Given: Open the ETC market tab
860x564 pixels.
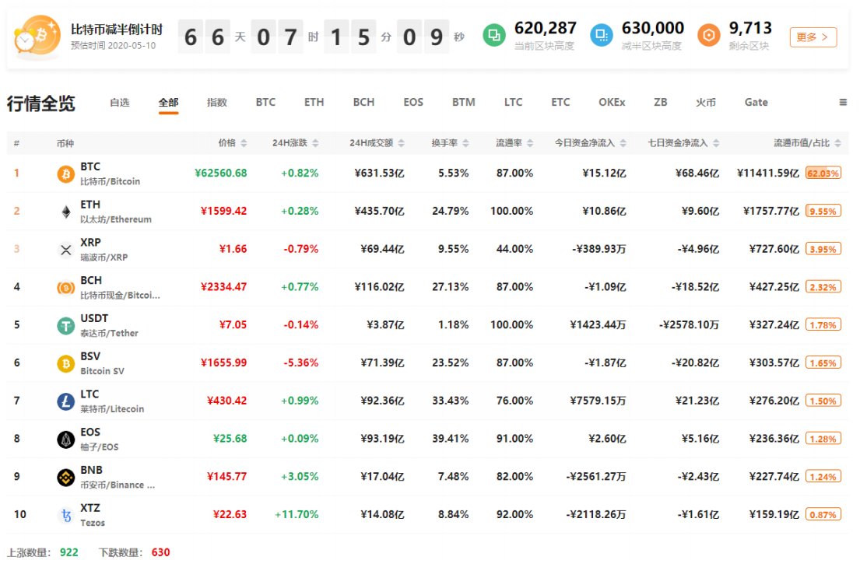Looking at the screenshot, I should (x=560, y=103).
